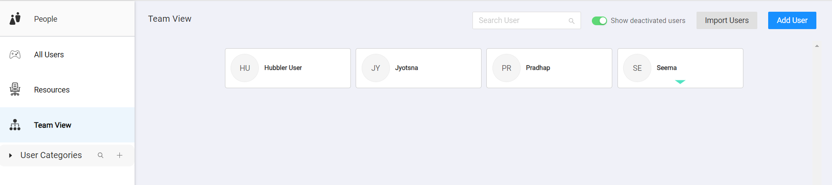The height and width of the screenshot is (185, 832).
Task: Click the Team View hierarchy icon
Action: click(15, 125)
